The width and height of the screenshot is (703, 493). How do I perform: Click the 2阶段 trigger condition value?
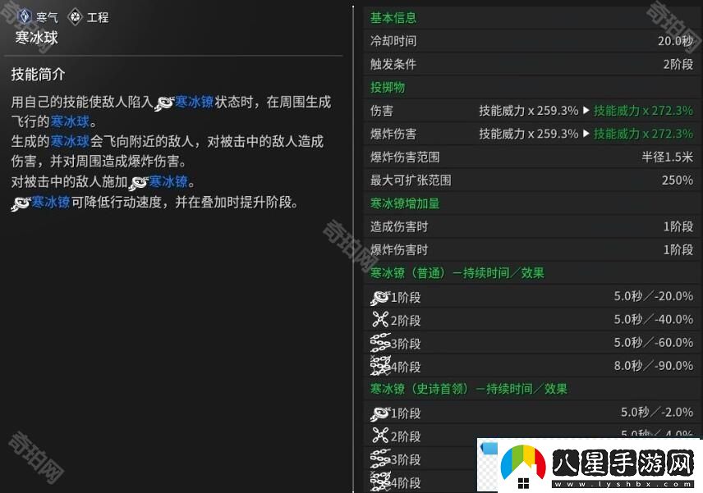click(678, 65)
